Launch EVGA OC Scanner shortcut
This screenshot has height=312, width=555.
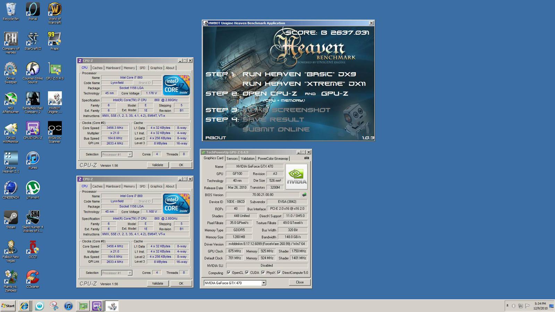pyautogui.click(x=54, y=132)
